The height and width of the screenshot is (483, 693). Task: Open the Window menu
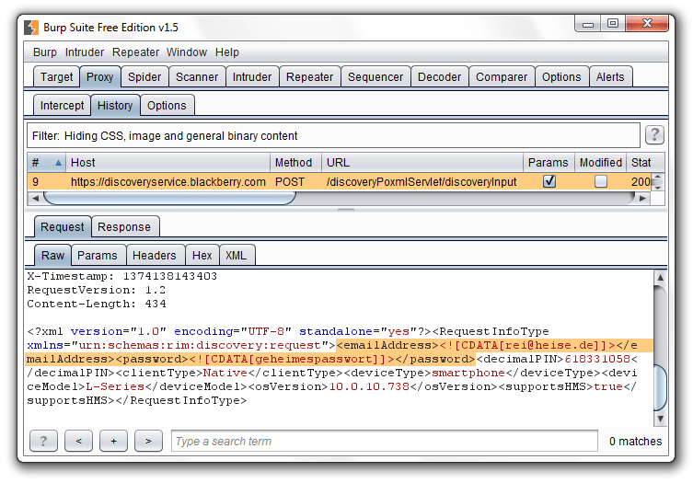click(x=187, y=52)
